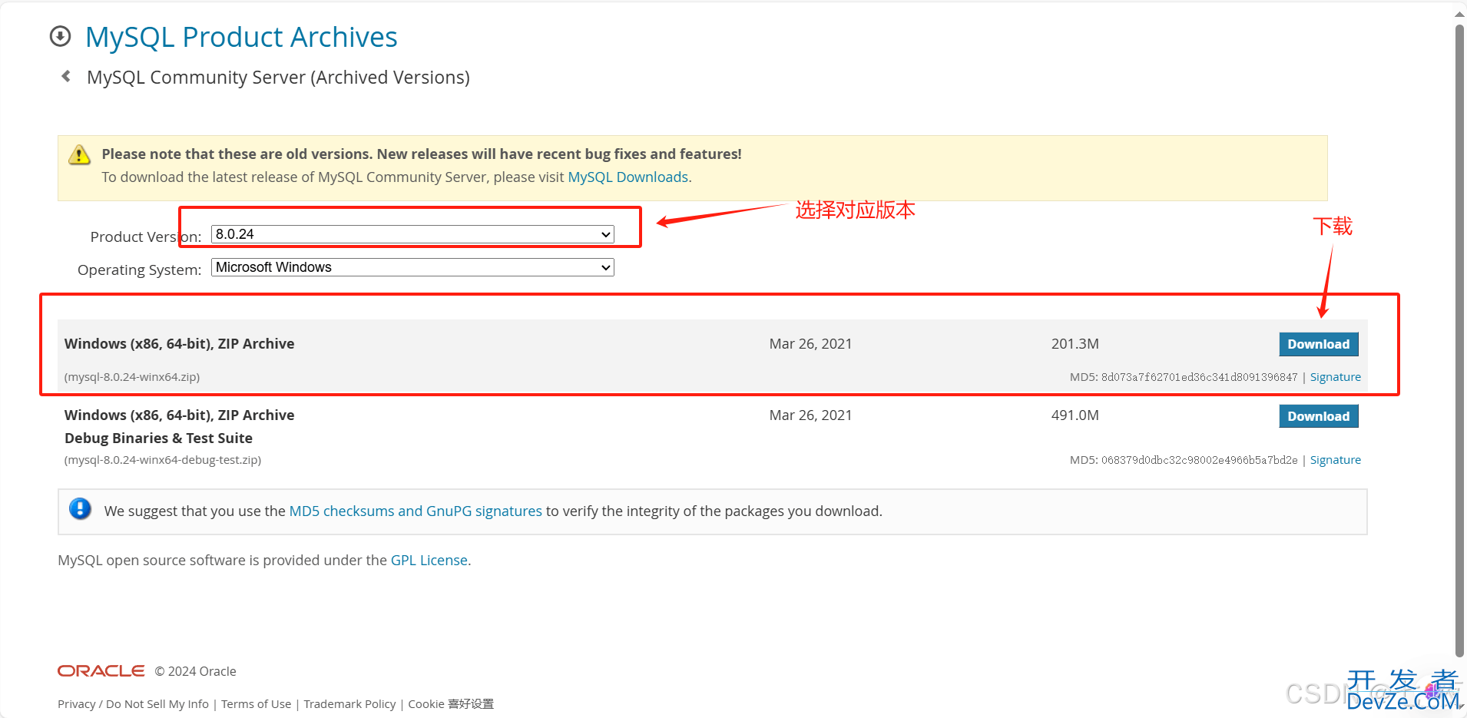Screen dimensions: 1467x718
Task: Open the Product Version dropdown showing 8.0.24
Action: [x=412, y=234]
